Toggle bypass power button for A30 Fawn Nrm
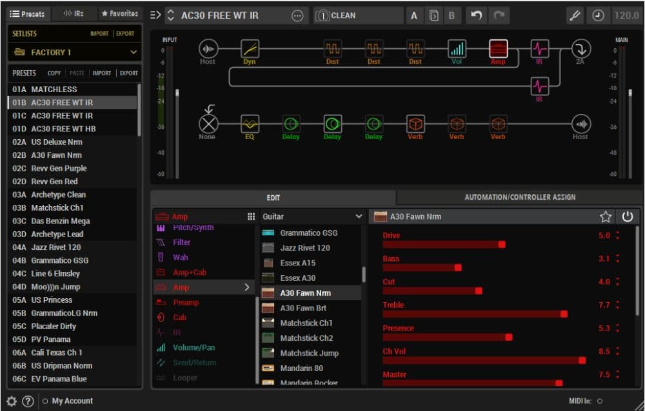This screenshot has height=411, width=645. click(x=627, y=216)
